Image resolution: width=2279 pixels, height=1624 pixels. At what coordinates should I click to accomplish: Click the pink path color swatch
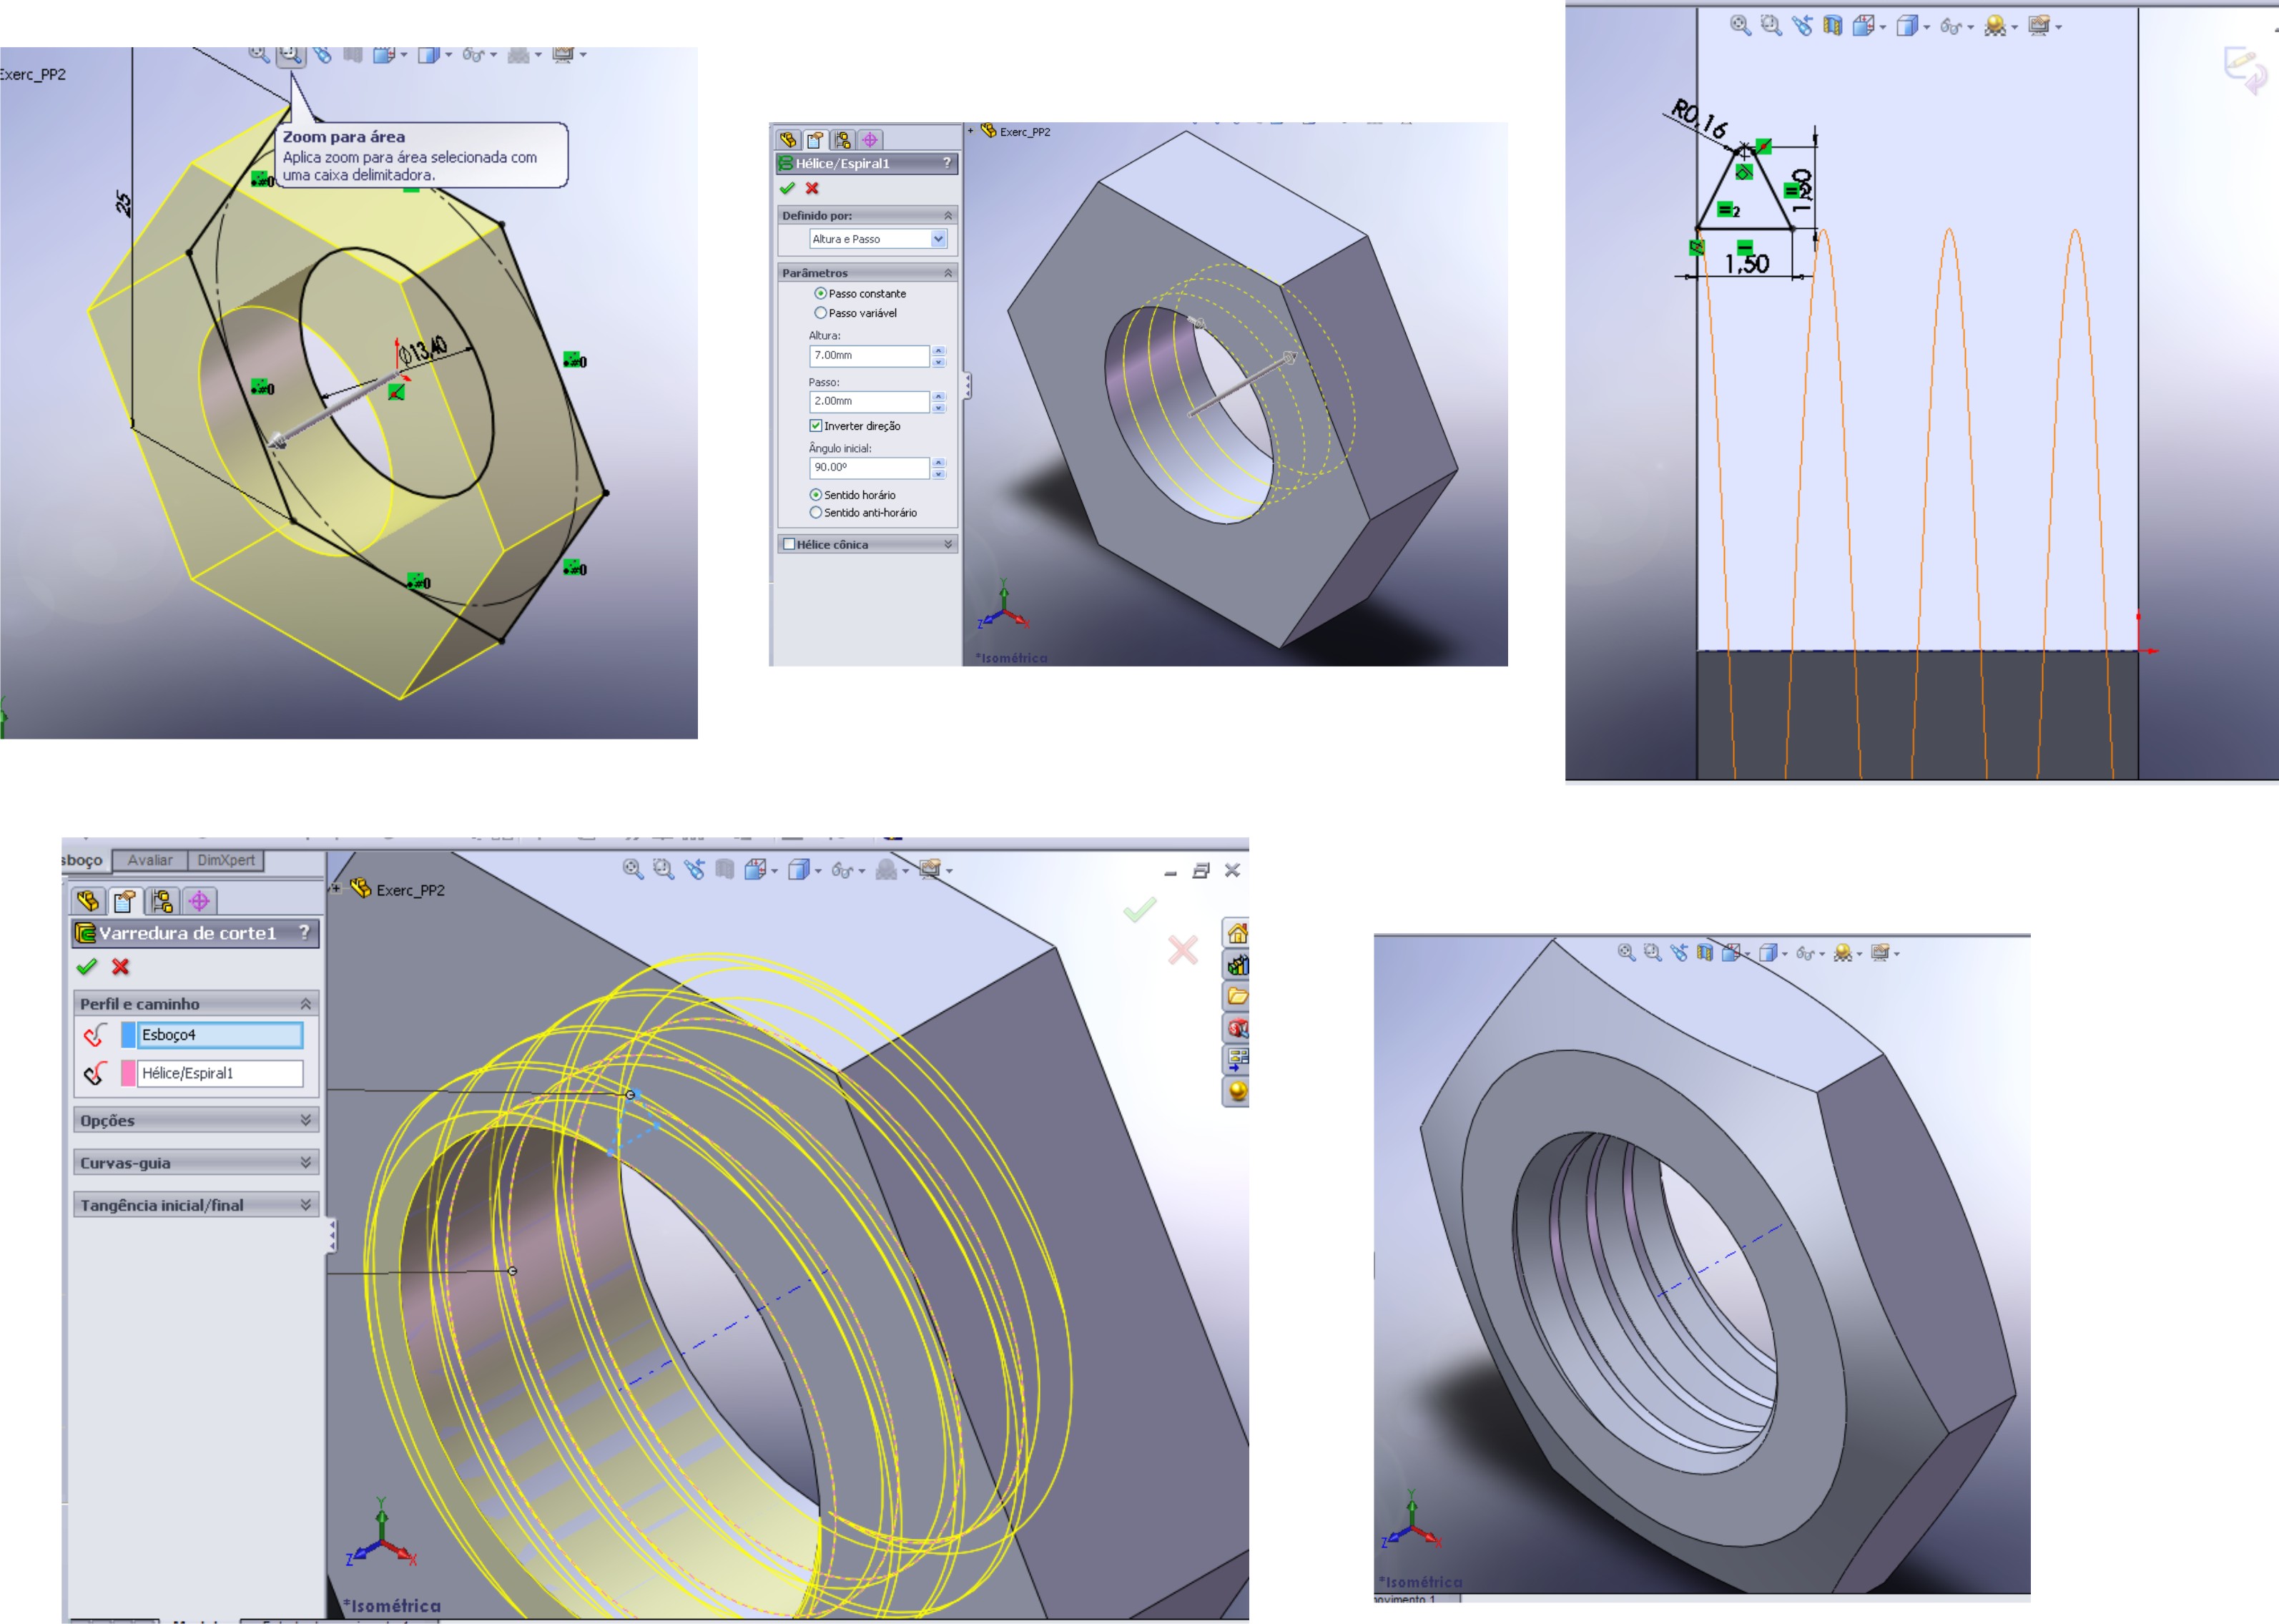click(128, 1073)
